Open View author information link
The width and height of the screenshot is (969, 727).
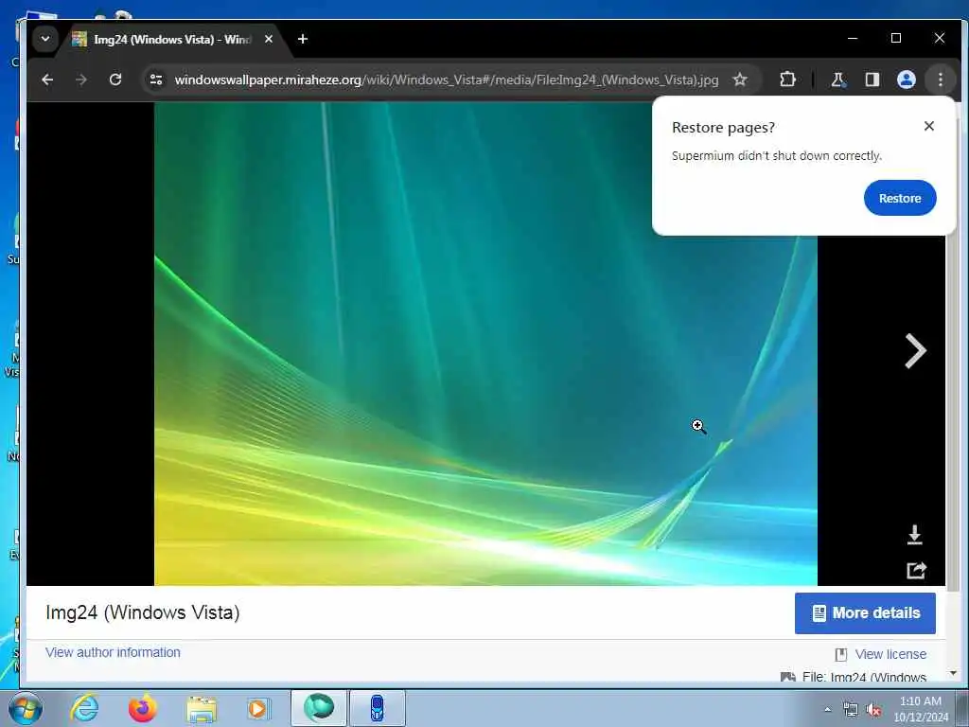(x=114, y=652)
